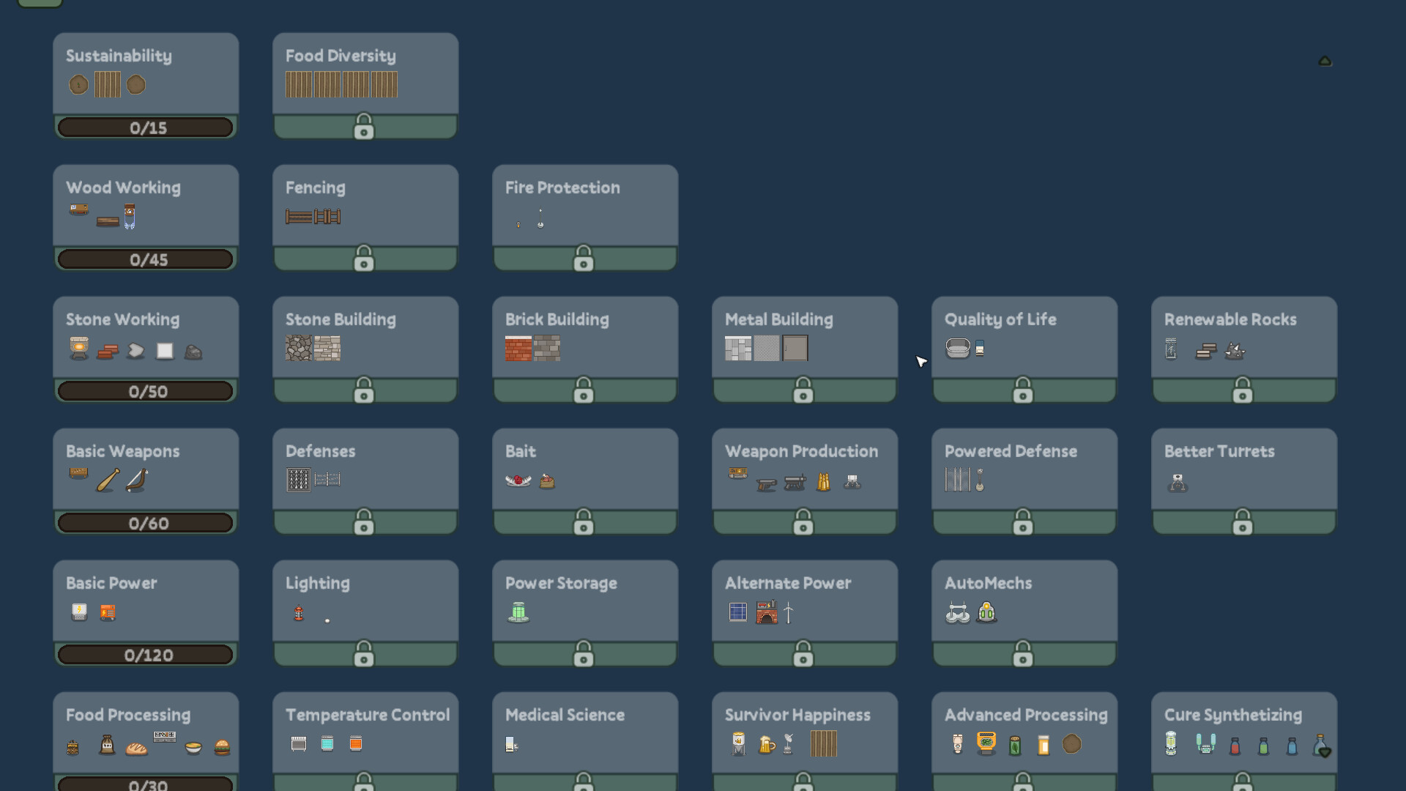Click the lock under Metal Building
This screenshot has width=1406, height=791.
tap(803, 390)
